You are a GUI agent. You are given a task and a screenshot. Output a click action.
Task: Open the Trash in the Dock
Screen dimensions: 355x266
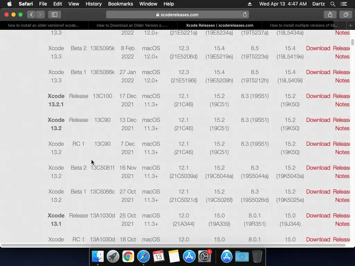point(257,256)
